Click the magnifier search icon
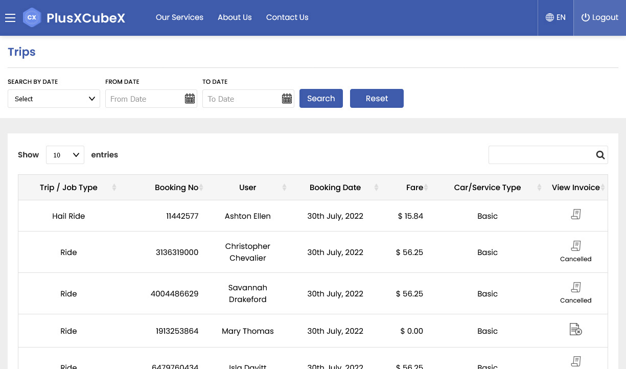Screen dimensions: 626x369 click(x=600, y=155)
